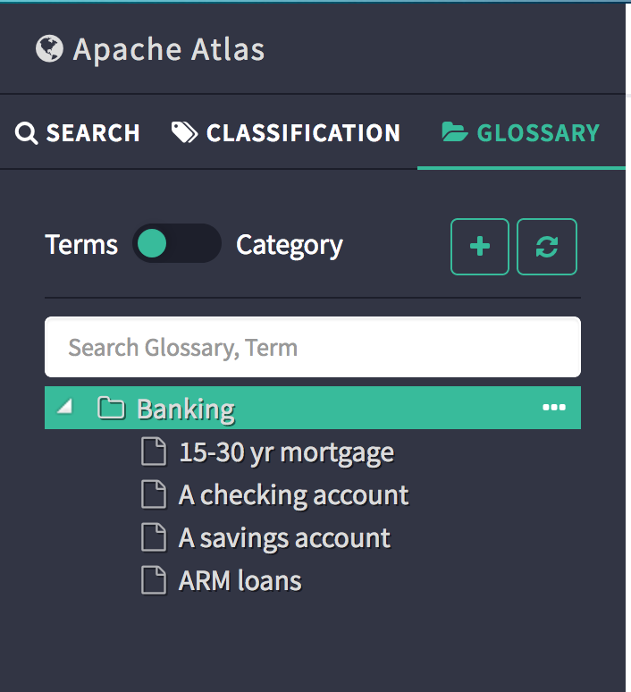The width and height of the screenshot is (631, 692).
Task: Create a new glossary with plus button
Action: click(x=480, y=247)
